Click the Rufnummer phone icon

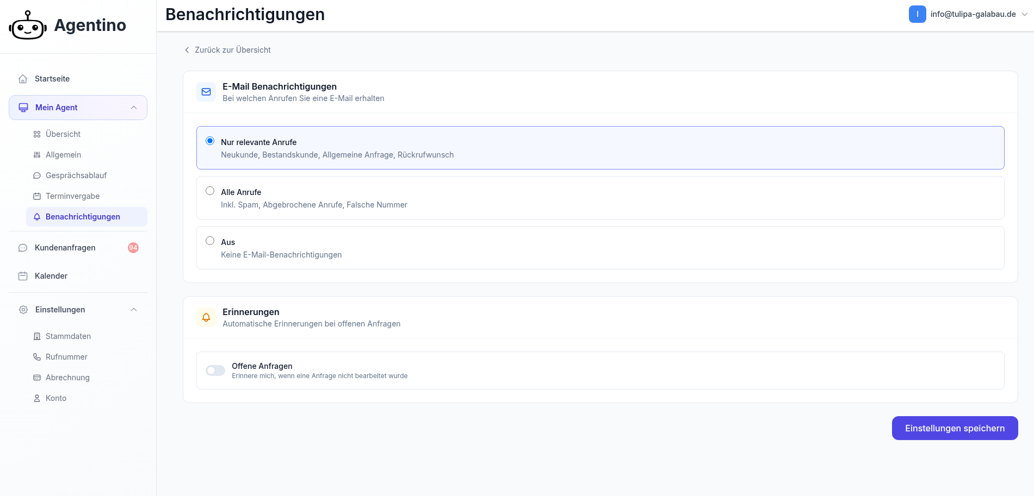pyautogui.click(x=37, y=357)
